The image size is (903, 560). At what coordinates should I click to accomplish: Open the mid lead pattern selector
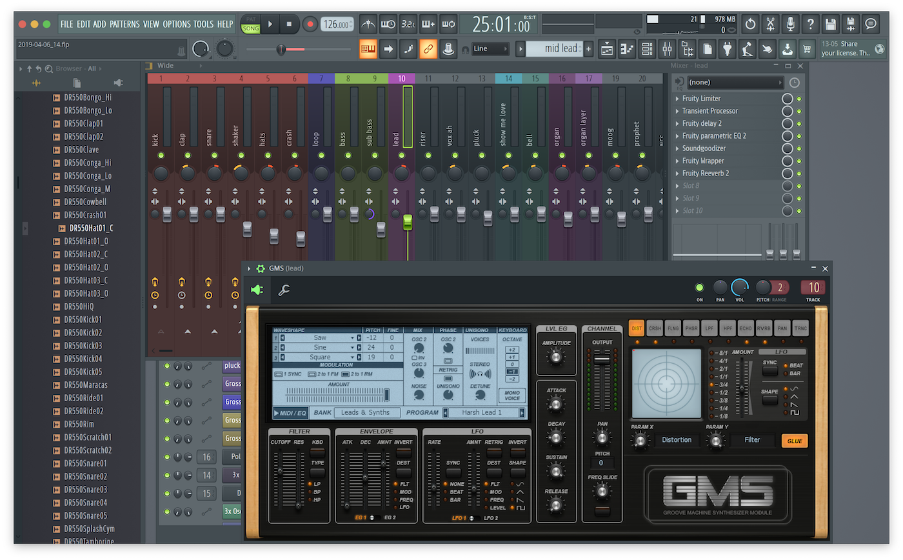click(x=554, y=48)
